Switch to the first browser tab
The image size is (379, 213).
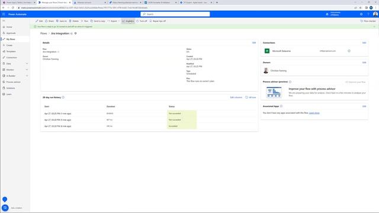[x=19, y=2]
